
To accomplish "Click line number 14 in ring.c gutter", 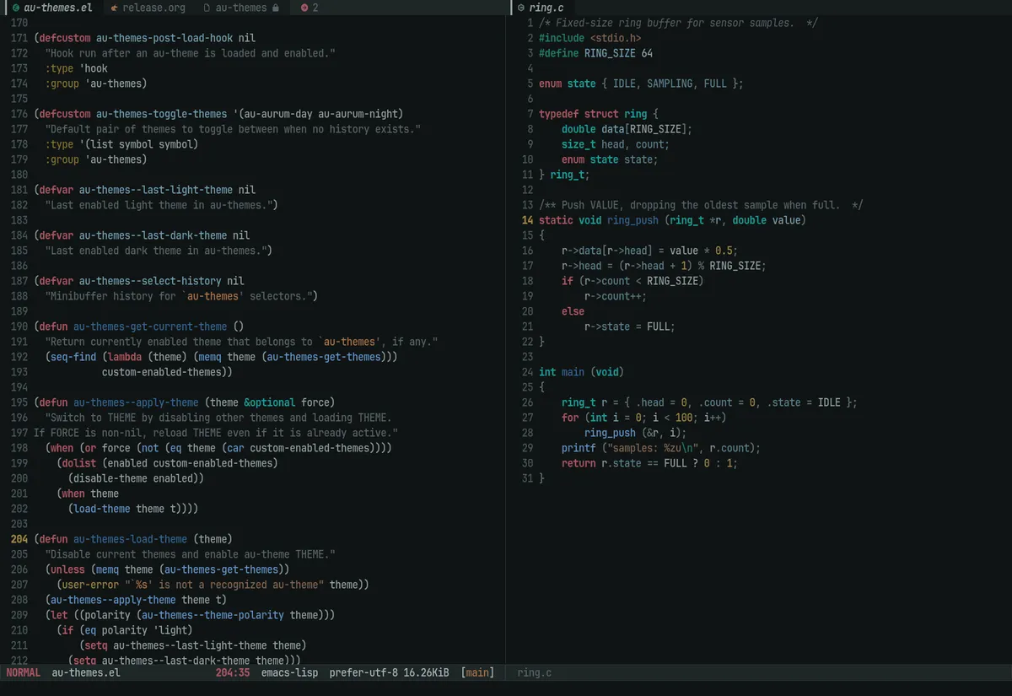I will click(528, 220).
